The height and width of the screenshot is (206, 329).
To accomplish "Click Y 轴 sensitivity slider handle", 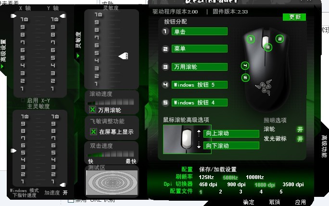I will pyautogui.click(x=63, y=16).
